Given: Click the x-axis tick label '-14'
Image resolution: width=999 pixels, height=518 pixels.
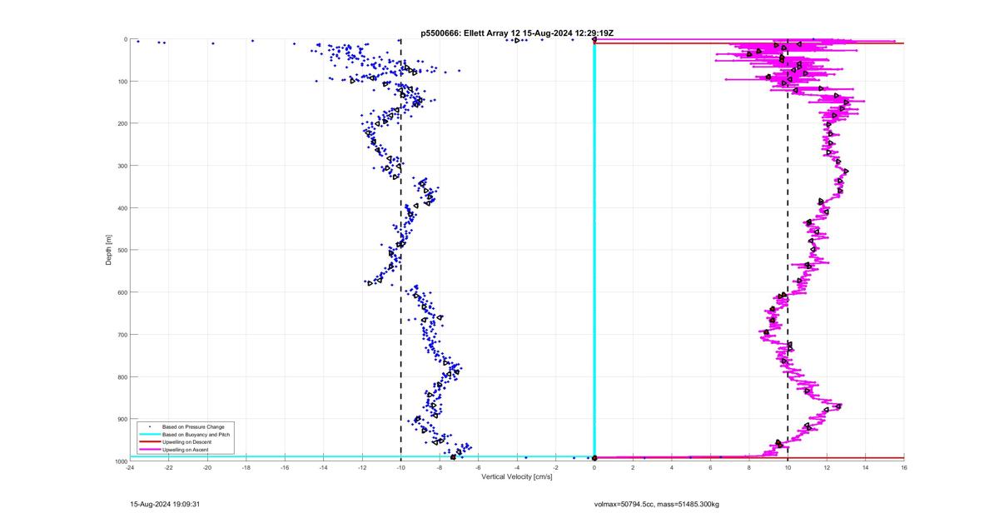Looking at the screenshot, I should (324, 467).
